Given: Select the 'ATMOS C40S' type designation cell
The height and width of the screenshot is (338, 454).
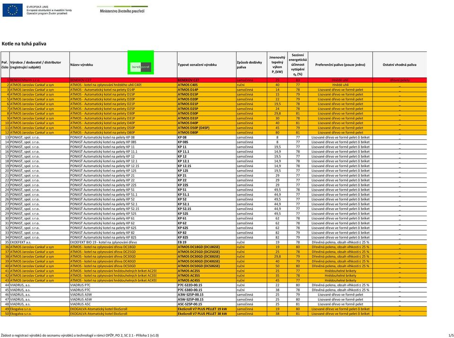Looking at the screenshot, I should tap(207, 85).
